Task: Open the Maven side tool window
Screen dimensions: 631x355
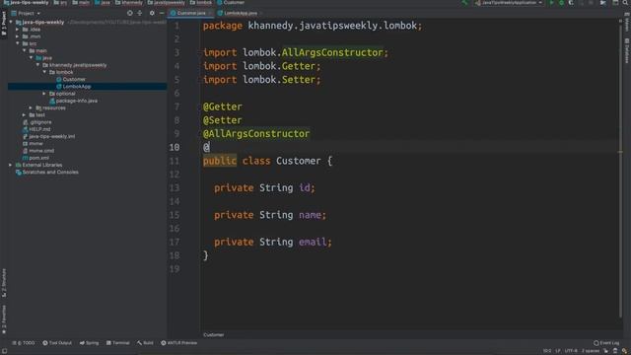Action: (627, 23)
